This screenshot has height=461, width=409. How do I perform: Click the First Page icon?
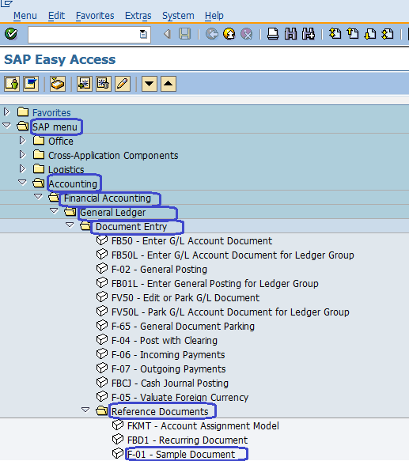click(x=335, y=34)
